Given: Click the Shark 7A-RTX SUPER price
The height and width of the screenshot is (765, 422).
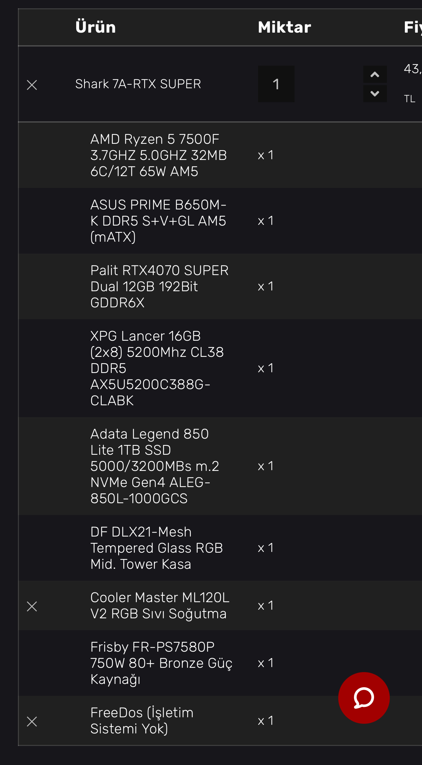Looking at the screenshot, I should pos(412,69).
